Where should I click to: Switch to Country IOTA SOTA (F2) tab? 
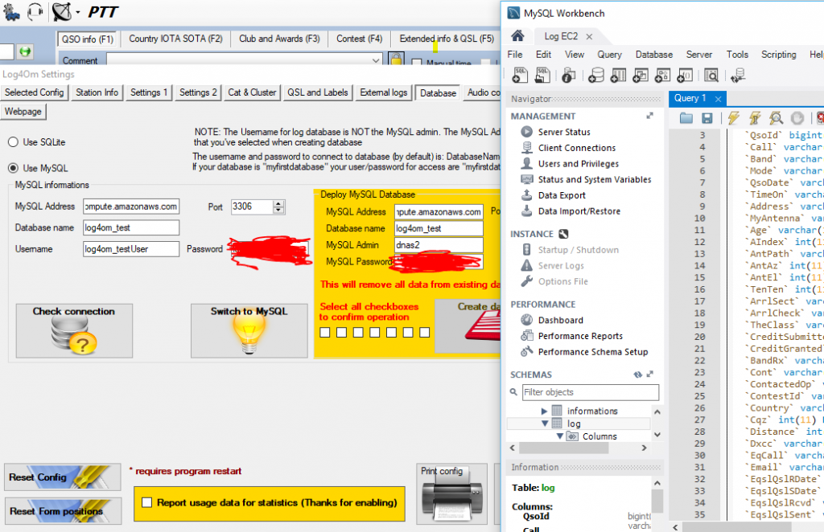[175, 39]
